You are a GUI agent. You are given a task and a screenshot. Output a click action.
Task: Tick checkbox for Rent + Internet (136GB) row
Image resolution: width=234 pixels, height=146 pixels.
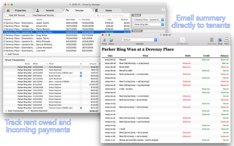click(x=81, y=82)
